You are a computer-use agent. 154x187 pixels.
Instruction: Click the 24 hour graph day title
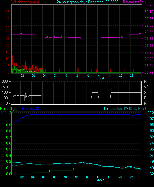(x=87, y=2)
